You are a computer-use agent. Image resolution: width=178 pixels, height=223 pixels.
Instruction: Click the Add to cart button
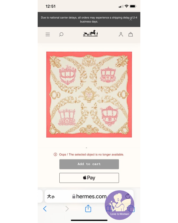(89, 164)
